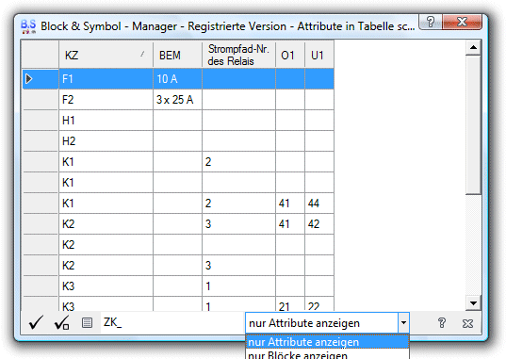Select cell F1 in KZ column
This screenshot has width=506, height=359.
pyautogui.click(x=106, y=79)
